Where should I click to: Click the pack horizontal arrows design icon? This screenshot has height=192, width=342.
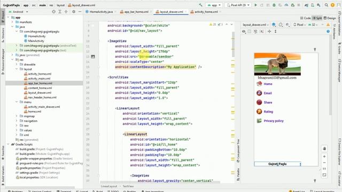pyautogui.click(x=269, y=31)
